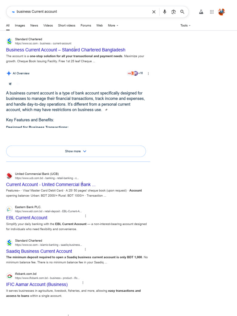Viewport: 237px width, 316px height.
Task: Open search by image with the Lens icon
Action: [x=173, y=12]
